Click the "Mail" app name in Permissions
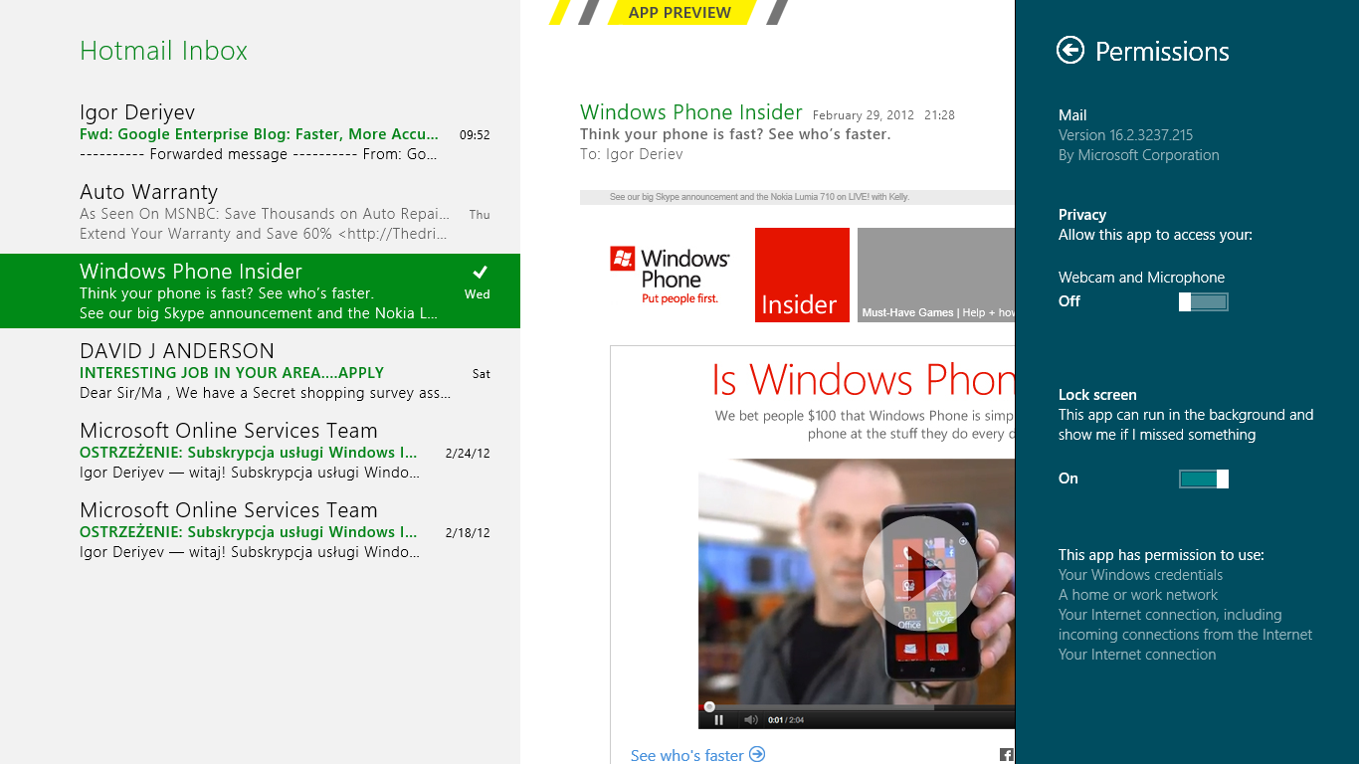Viewport: 1359px width, 764px height. point(1072,115)
